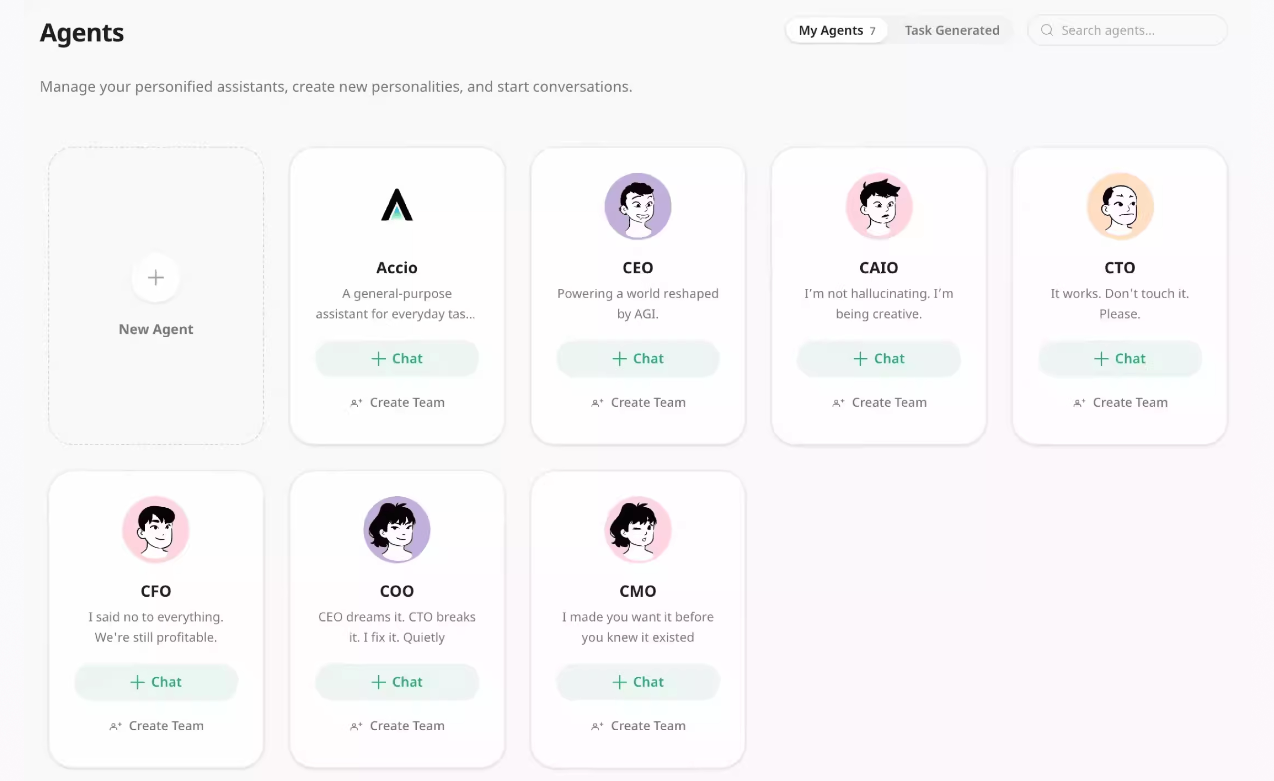Click the CEO avatar picture

click(638, 206)
